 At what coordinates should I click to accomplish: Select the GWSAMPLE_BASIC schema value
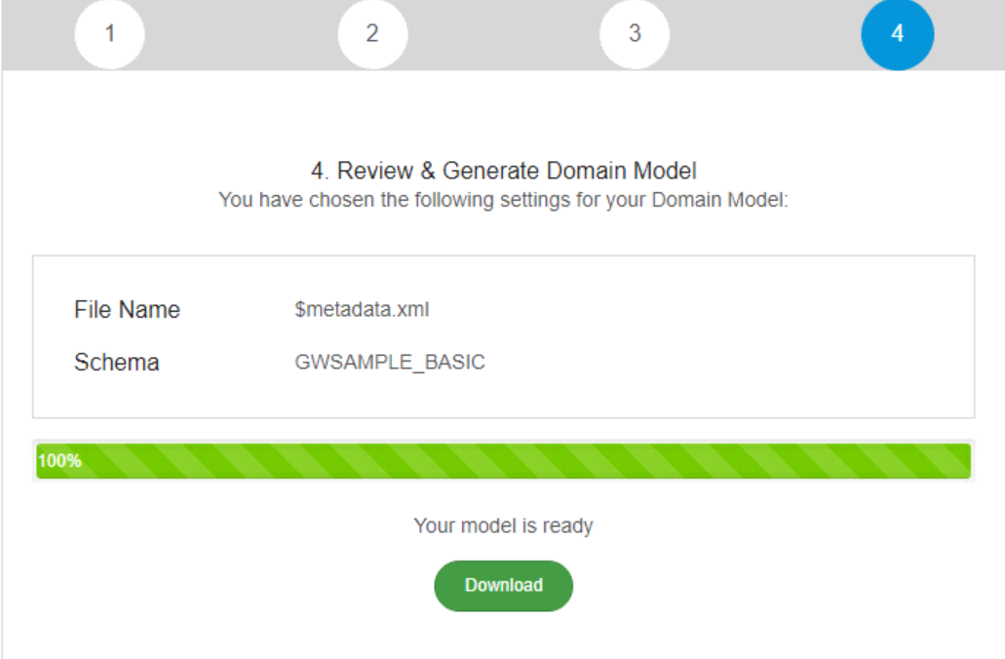click(390, 363)
